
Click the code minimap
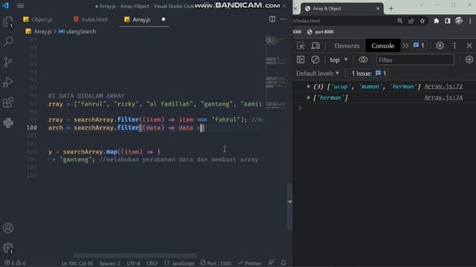(276, 73)
